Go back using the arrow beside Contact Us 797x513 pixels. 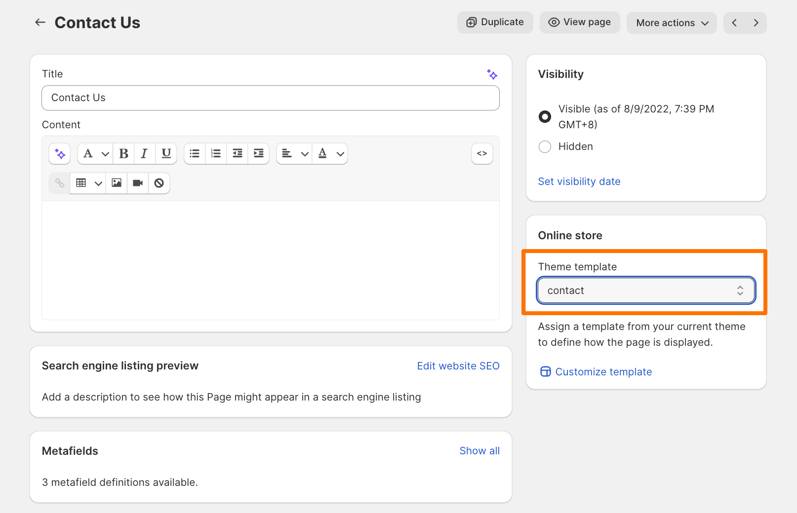click(x=40, y=23)
